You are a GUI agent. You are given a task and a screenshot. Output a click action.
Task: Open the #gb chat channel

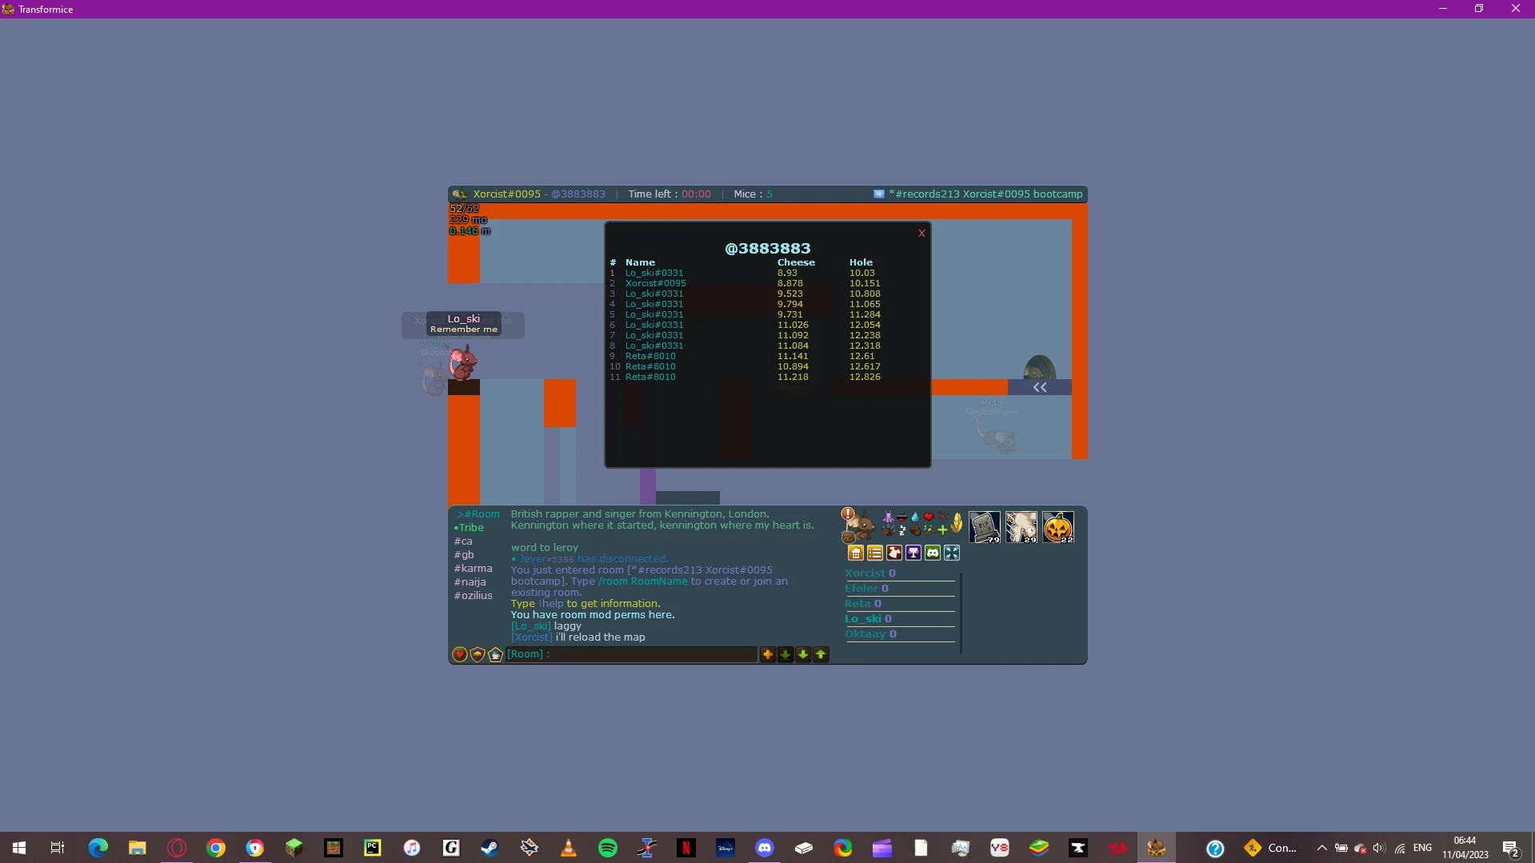coord(464,555)
